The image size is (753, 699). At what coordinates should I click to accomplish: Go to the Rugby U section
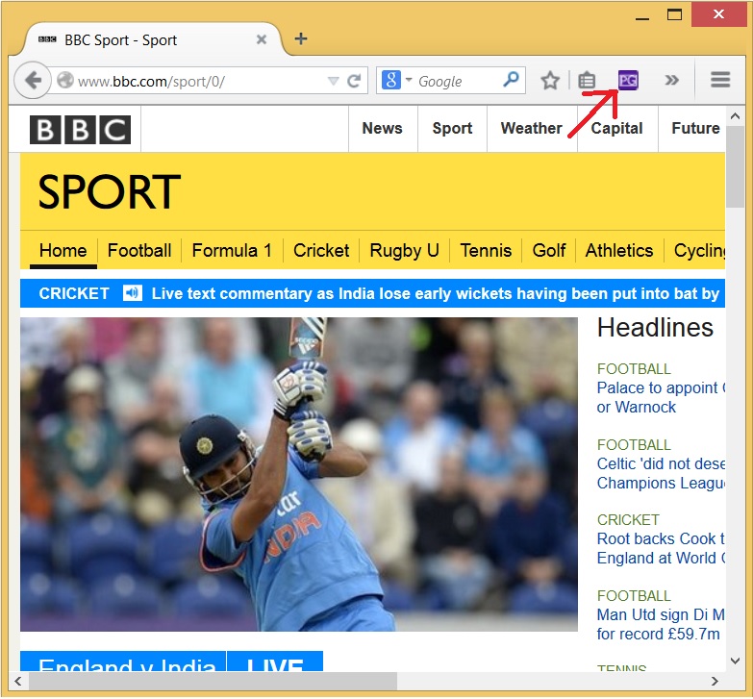pos(404,251)
